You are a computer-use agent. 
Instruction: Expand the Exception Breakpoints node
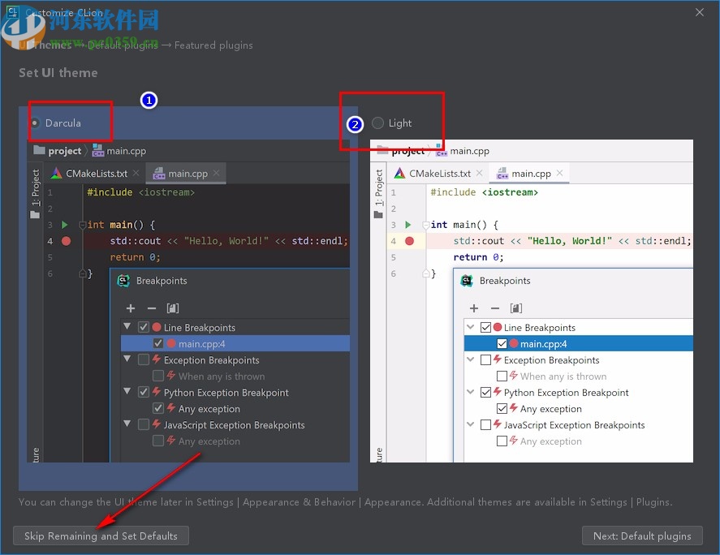[127, 359]
